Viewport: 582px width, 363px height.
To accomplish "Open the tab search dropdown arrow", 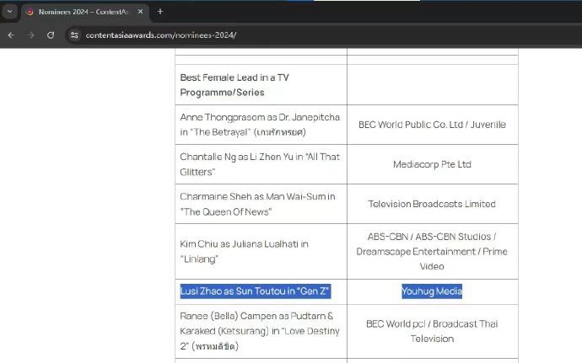I will (9, 12).
